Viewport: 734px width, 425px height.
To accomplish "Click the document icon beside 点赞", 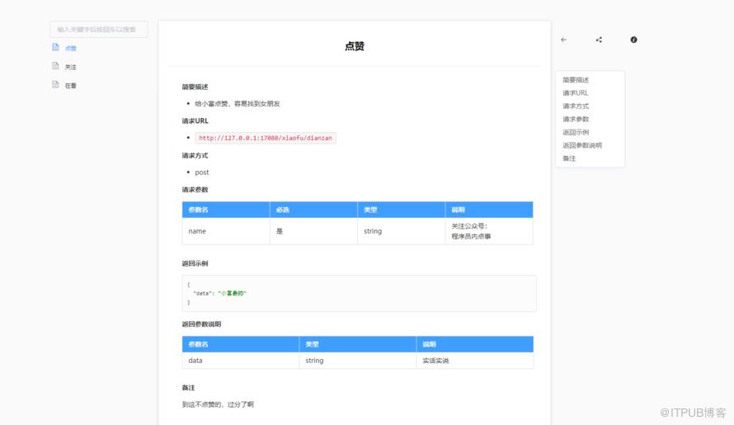I will [x=56, y=47].
